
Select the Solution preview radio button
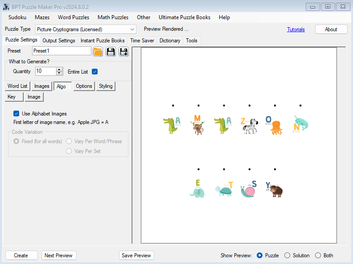[287, 256]
